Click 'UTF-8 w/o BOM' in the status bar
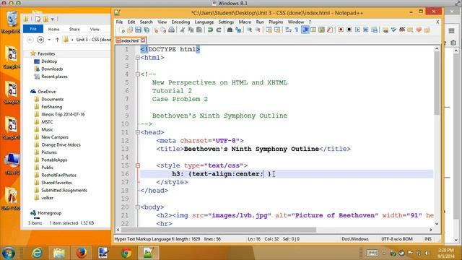 pos(396,239)
